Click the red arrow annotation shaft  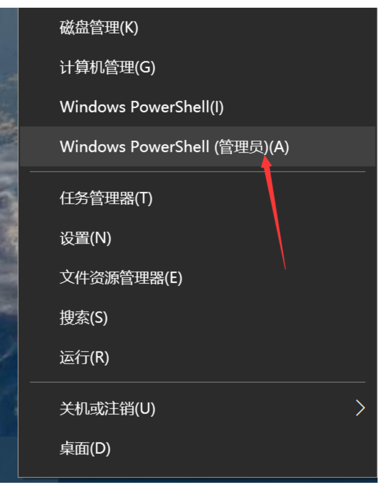coord(276,216)
